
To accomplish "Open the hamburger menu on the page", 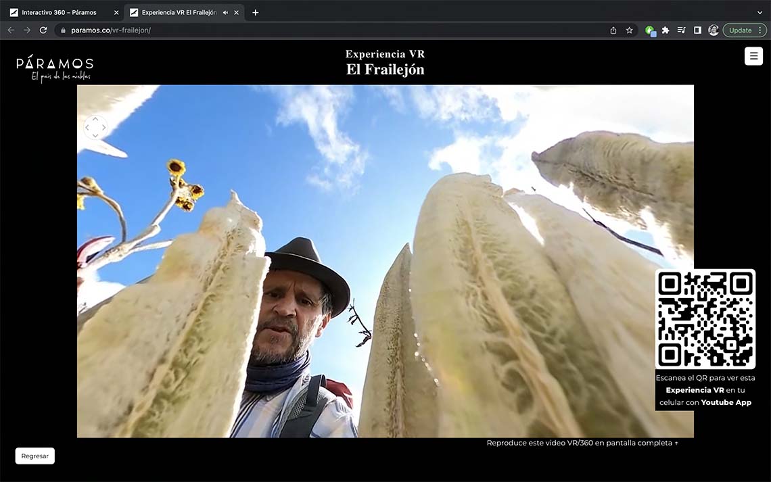I will coord(753,56).
